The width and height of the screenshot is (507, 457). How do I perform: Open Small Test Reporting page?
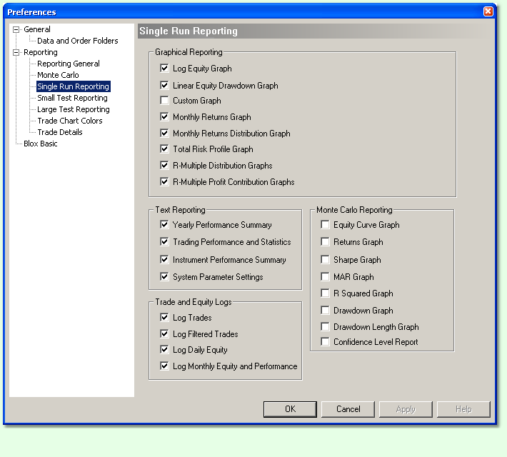72,98
